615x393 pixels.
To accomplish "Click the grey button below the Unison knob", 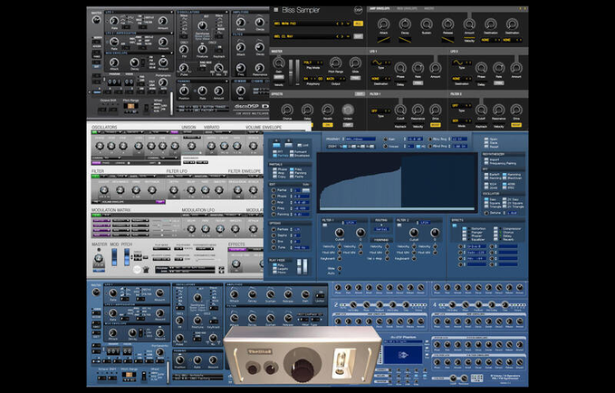I will pyautogui.click(x=348, y=125).
